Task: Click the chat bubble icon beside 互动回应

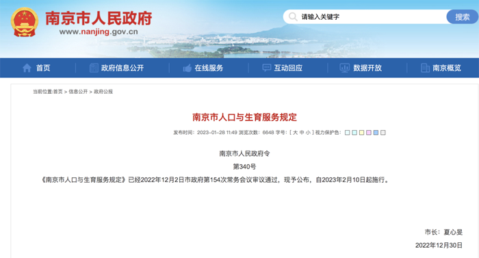Action: [267, 68]
